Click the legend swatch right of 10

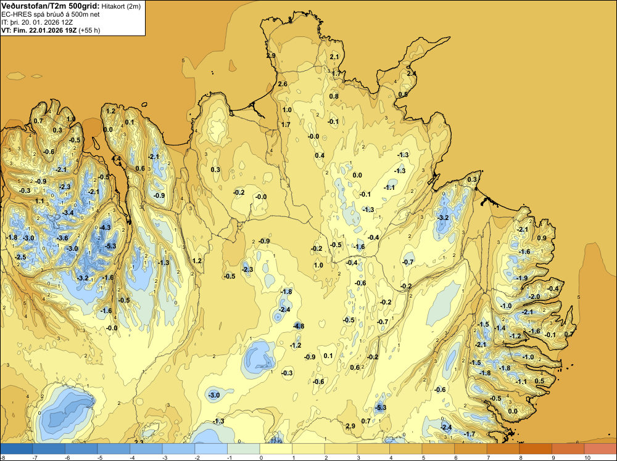(600, 449)
